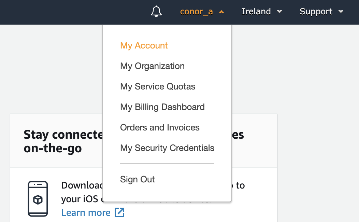Click the Support menu label
The height and width of the screenshot is (222, 359).
pos(316,11)
